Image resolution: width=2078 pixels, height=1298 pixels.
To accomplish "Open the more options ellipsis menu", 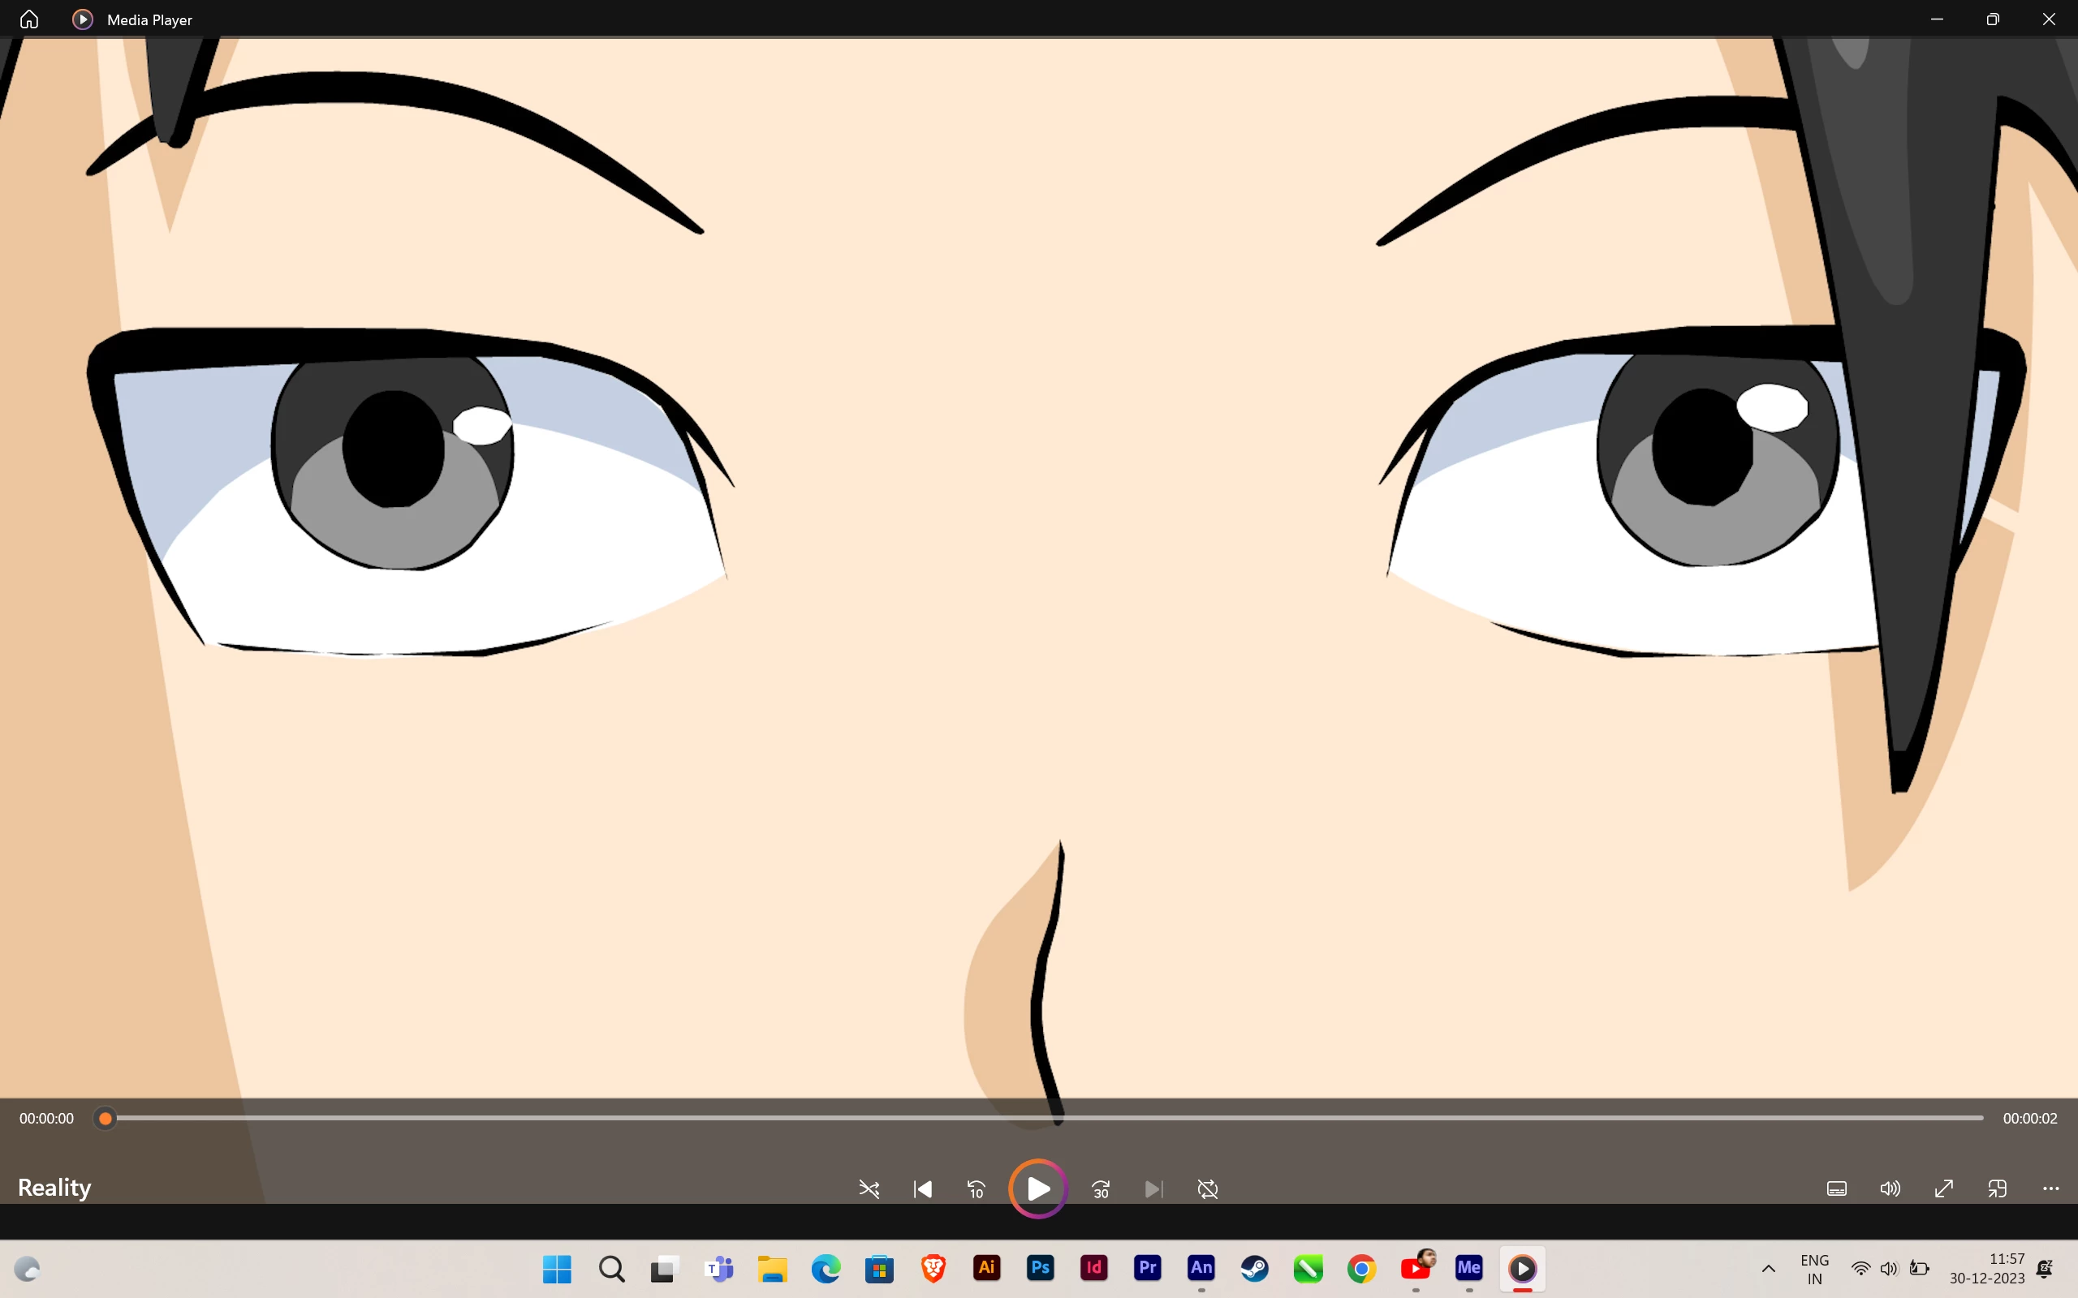I will pos(2051,1189).
